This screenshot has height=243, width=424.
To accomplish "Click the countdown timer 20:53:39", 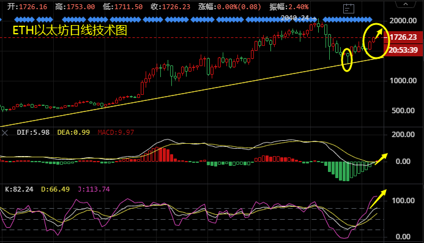I will 403,50.
